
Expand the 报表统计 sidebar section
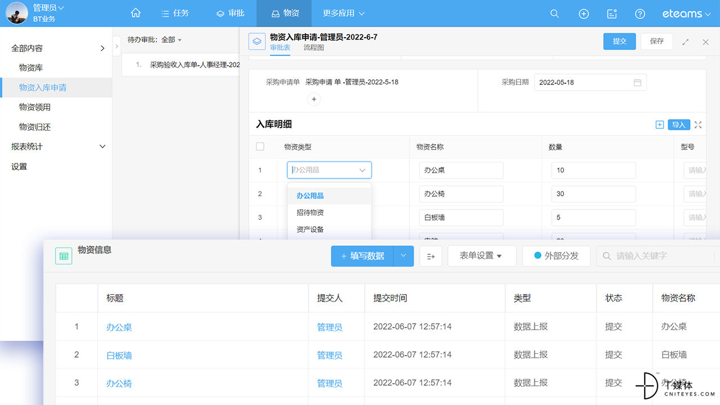pyautogui.click(x=102, y=147)
